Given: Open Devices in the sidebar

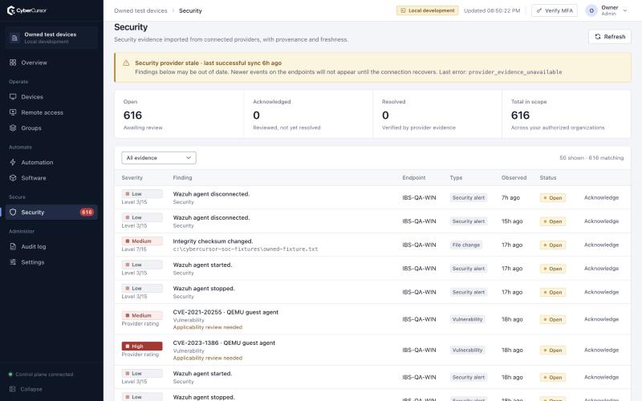Looking at the screenshot, I should [x=51, y=97].
